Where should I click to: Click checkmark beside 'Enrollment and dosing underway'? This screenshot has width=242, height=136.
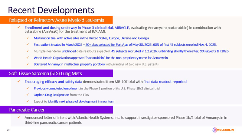19,28
